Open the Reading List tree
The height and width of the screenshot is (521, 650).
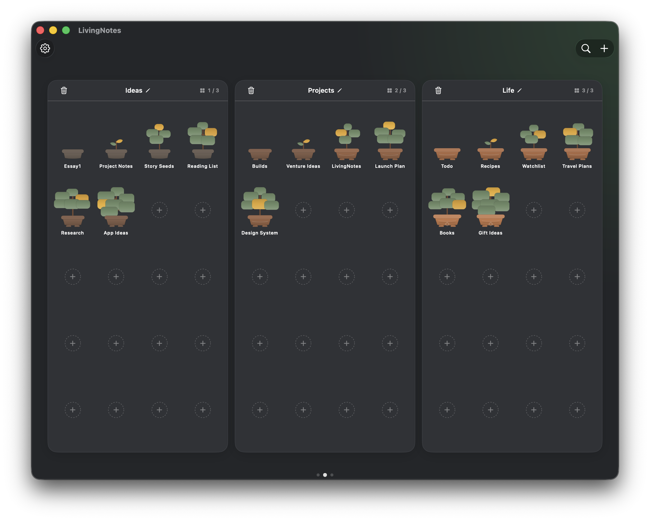(203, 141)
